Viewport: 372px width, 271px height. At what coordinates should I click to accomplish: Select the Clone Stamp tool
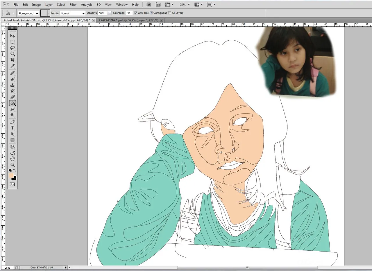12,85
